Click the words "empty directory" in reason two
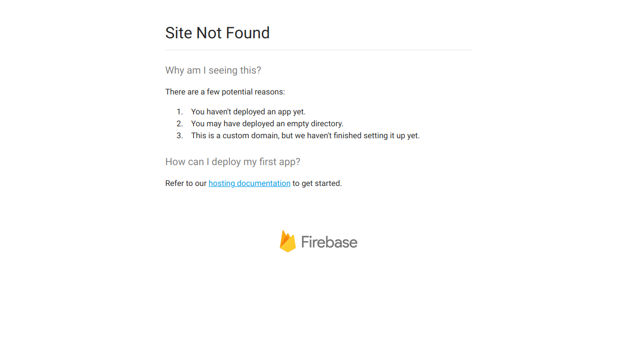Screen dimensions: 637x358 click(315, 124)
